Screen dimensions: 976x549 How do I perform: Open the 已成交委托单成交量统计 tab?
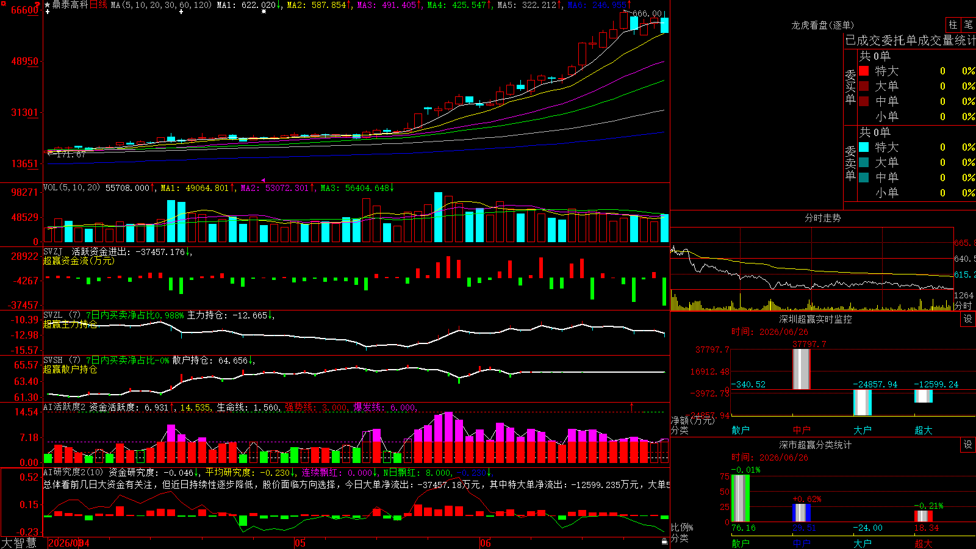tap(910, 41)
